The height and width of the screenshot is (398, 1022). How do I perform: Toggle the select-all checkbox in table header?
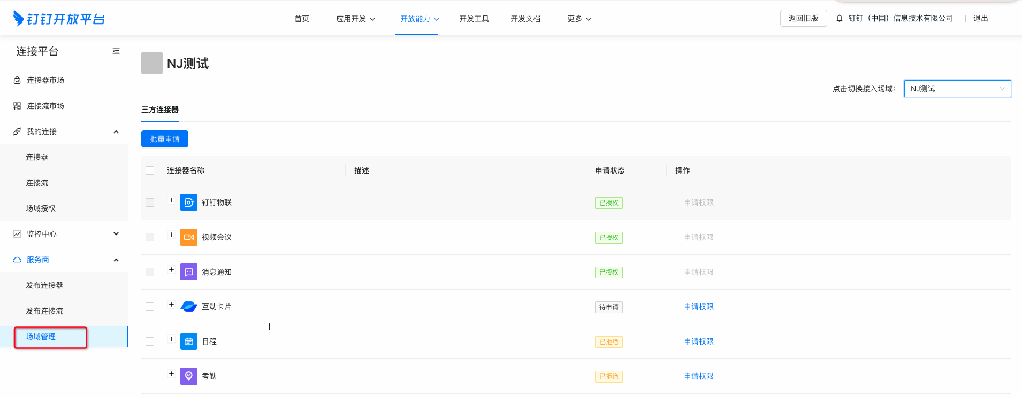click(x=150, y=170)
